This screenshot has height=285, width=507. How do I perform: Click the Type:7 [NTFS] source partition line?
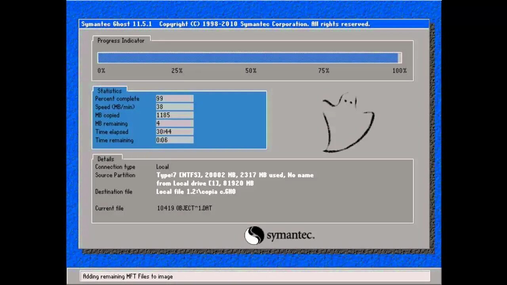pyautogui.click(x=235, y=175)
